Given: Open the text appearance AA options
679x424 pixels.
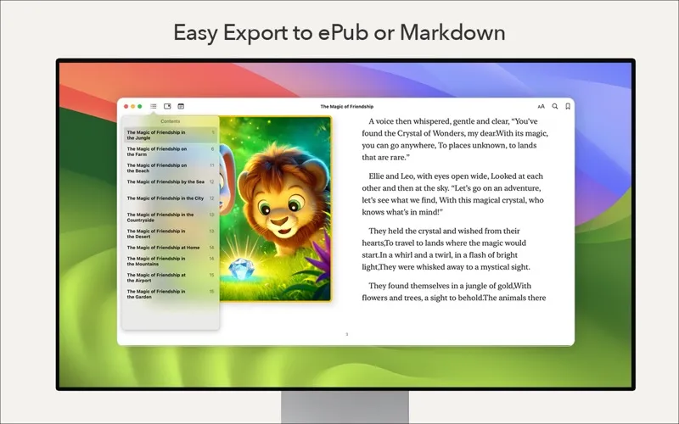Looking at the screenshot, I should point(542,107).
